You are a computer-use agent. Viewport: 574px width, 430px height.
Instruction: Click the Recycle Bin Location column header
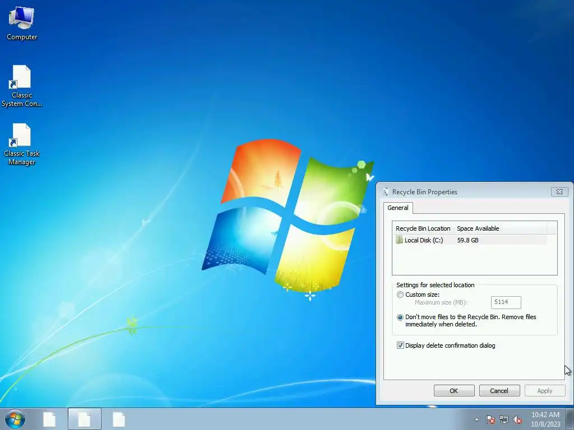click(x=423, y=228)
